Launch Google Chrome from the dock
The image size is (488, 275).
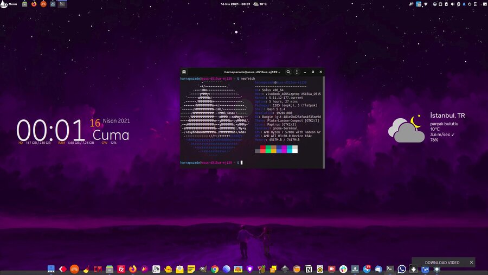point(214,269)
